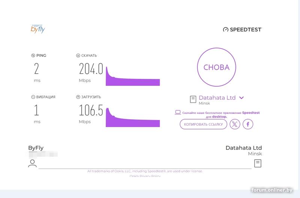Click the ping icon beside PING
This screenshot has height=198, width=300.
click(x=33, y=55)
